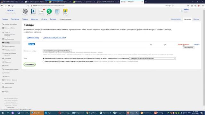Bookmark page with star icon

point(173,6)
